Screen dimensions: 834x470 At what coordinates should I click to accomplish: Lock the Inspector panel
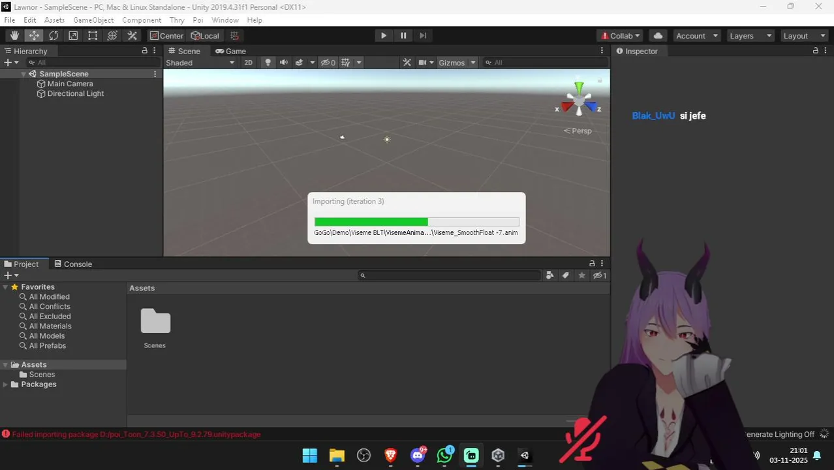pos(816,51)
